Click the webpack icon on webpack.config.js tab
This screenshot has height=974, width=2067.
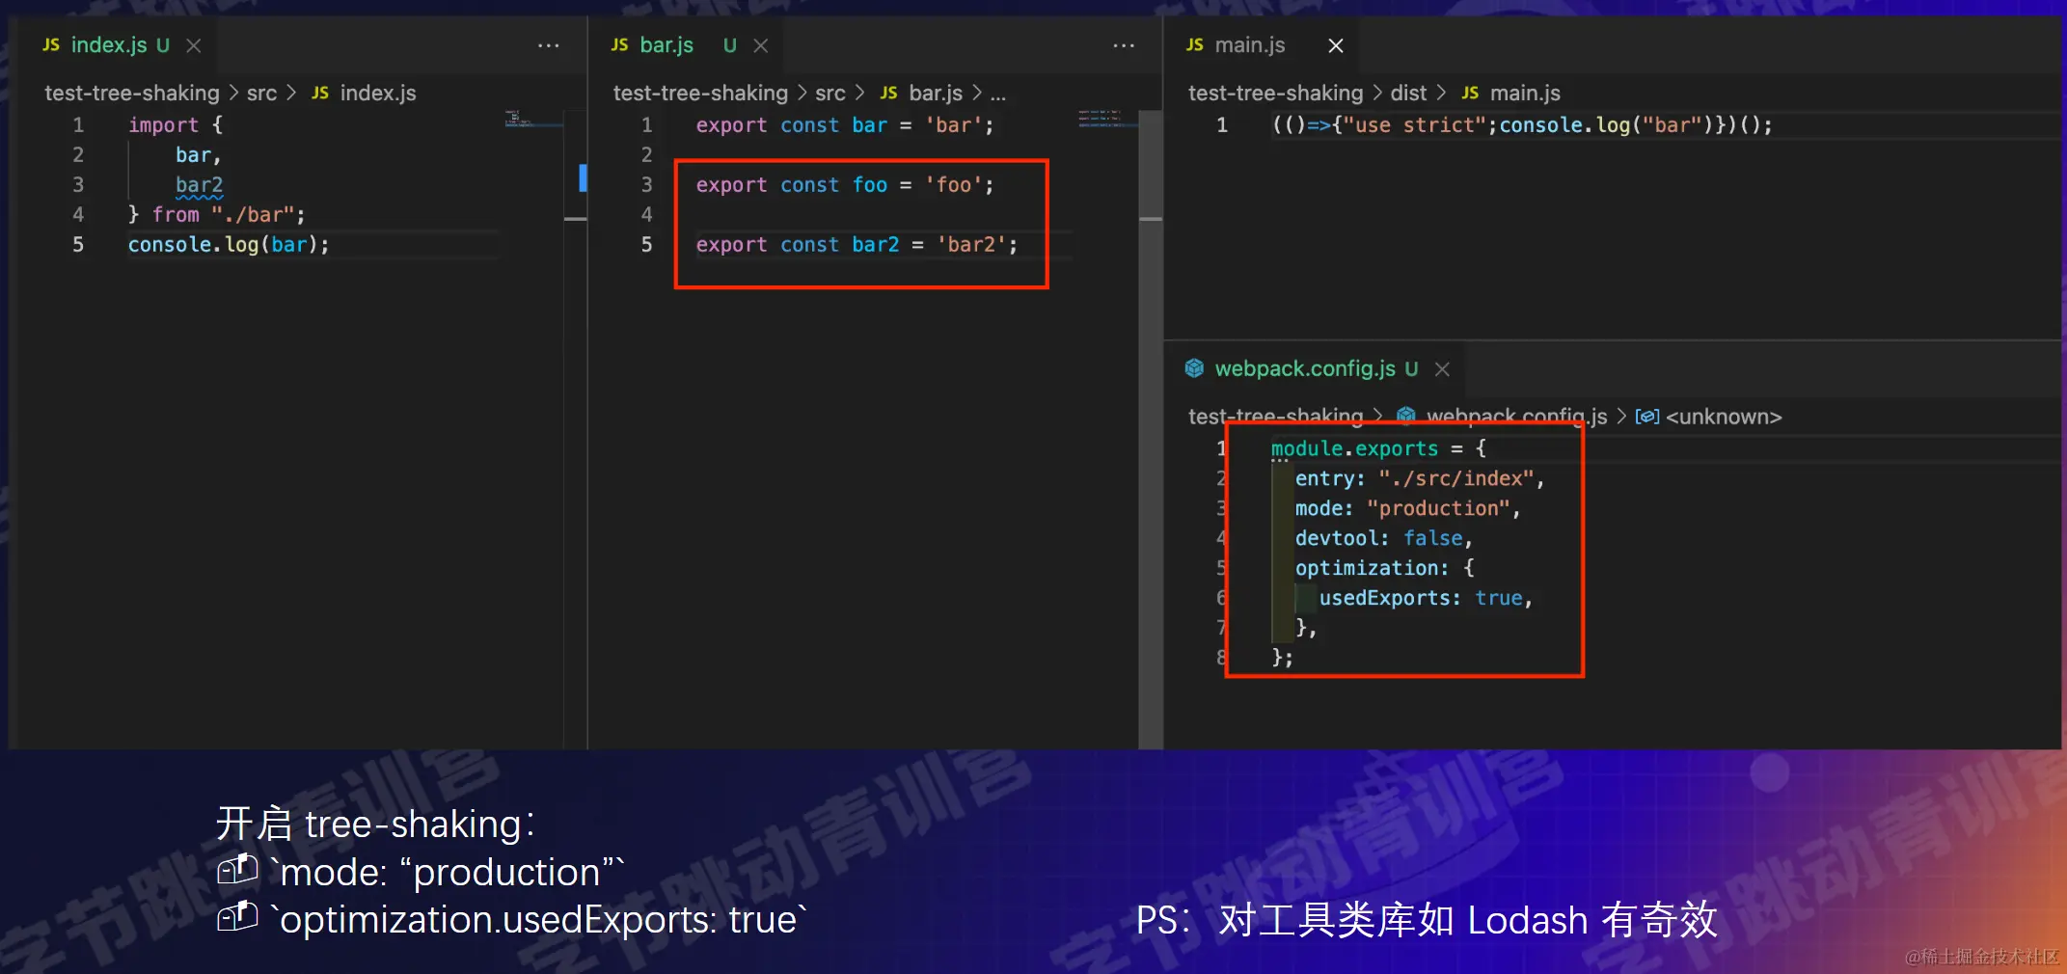pyautogui.click(x=1194, y=368)
